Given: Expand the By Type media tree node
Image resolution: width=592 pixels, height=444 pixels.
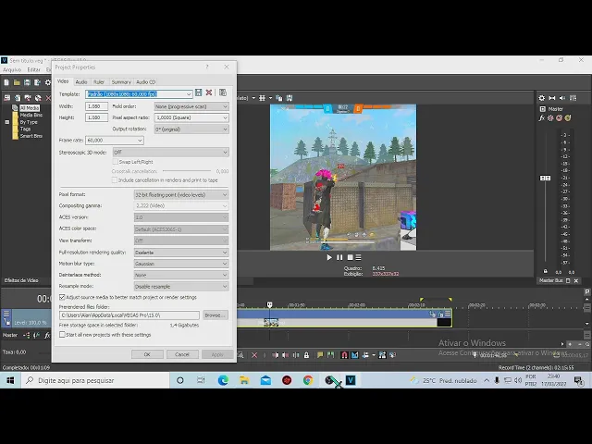Looking at the screenshot, I should [6, 122].
